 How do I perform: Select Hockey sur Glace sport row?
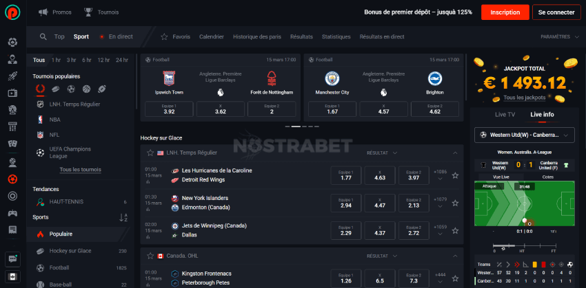(81, 251)
